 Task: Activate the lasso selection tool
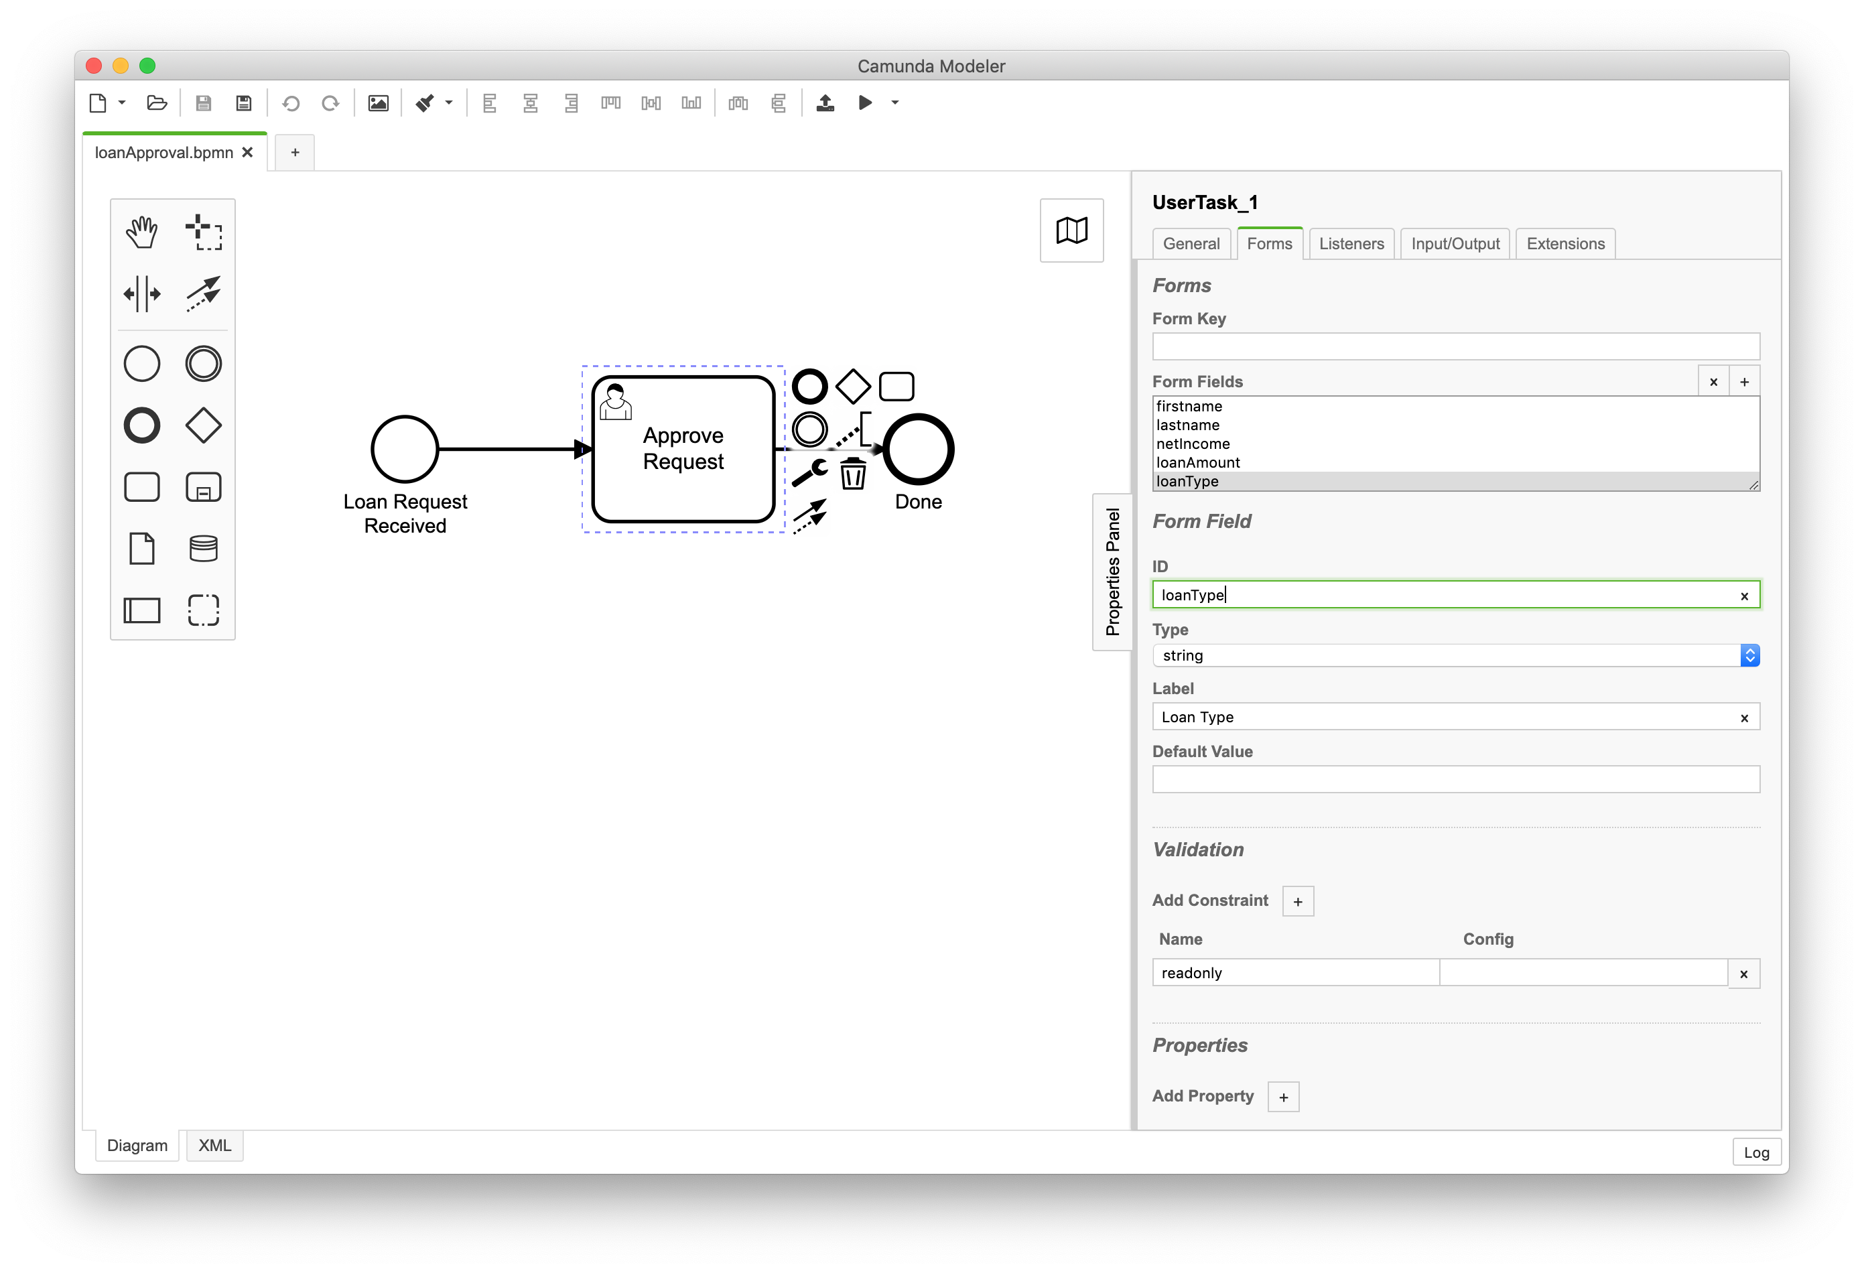point(204,232)
